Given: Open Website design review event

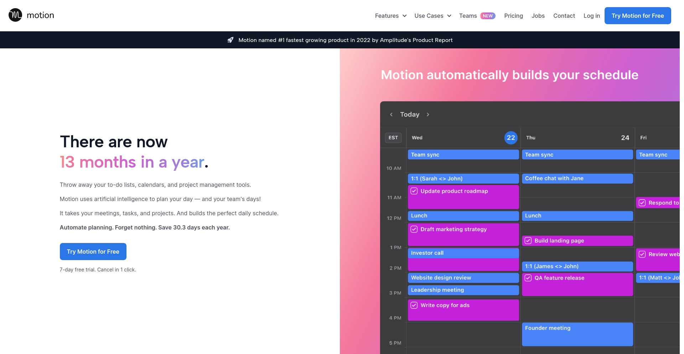Looking at the screenshot, I should point(463,278).
